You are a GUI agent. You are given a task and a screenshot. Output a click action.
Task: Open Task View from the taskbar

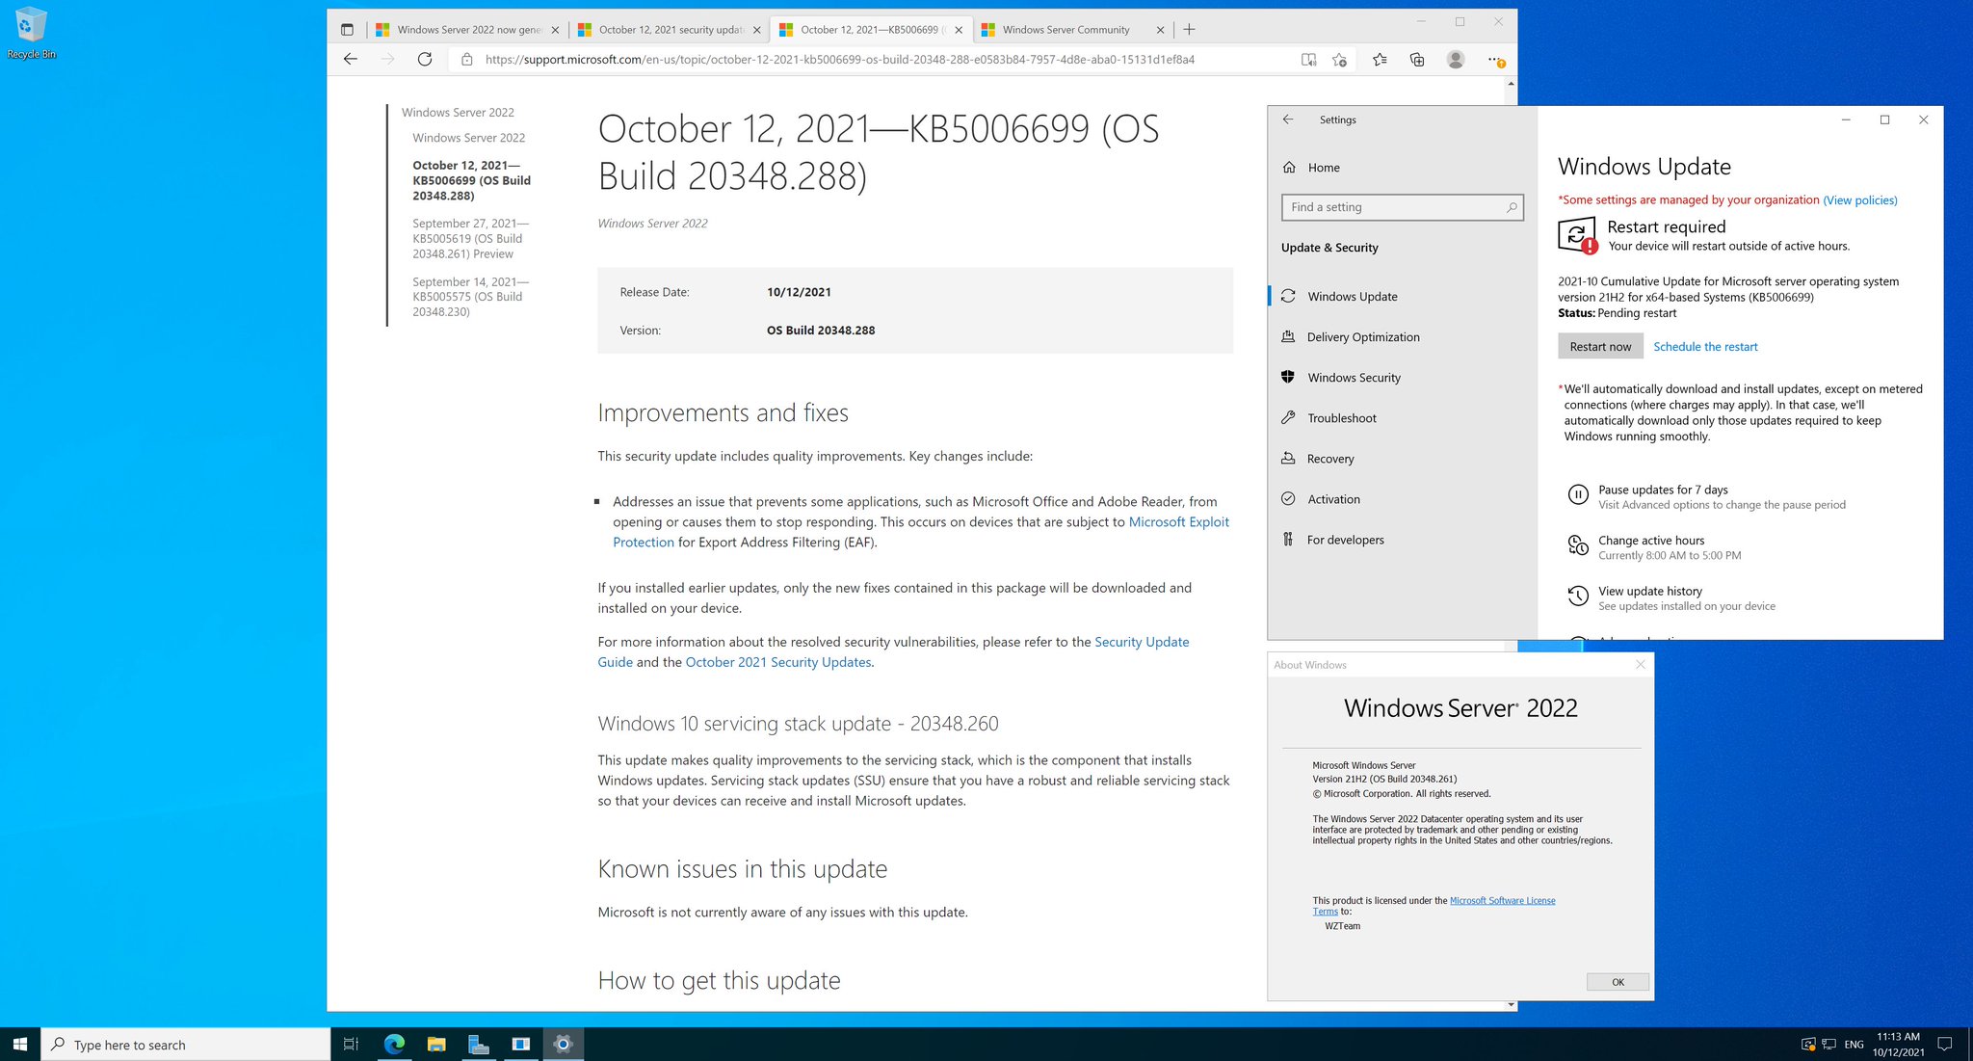click(x=350, y=1044)
